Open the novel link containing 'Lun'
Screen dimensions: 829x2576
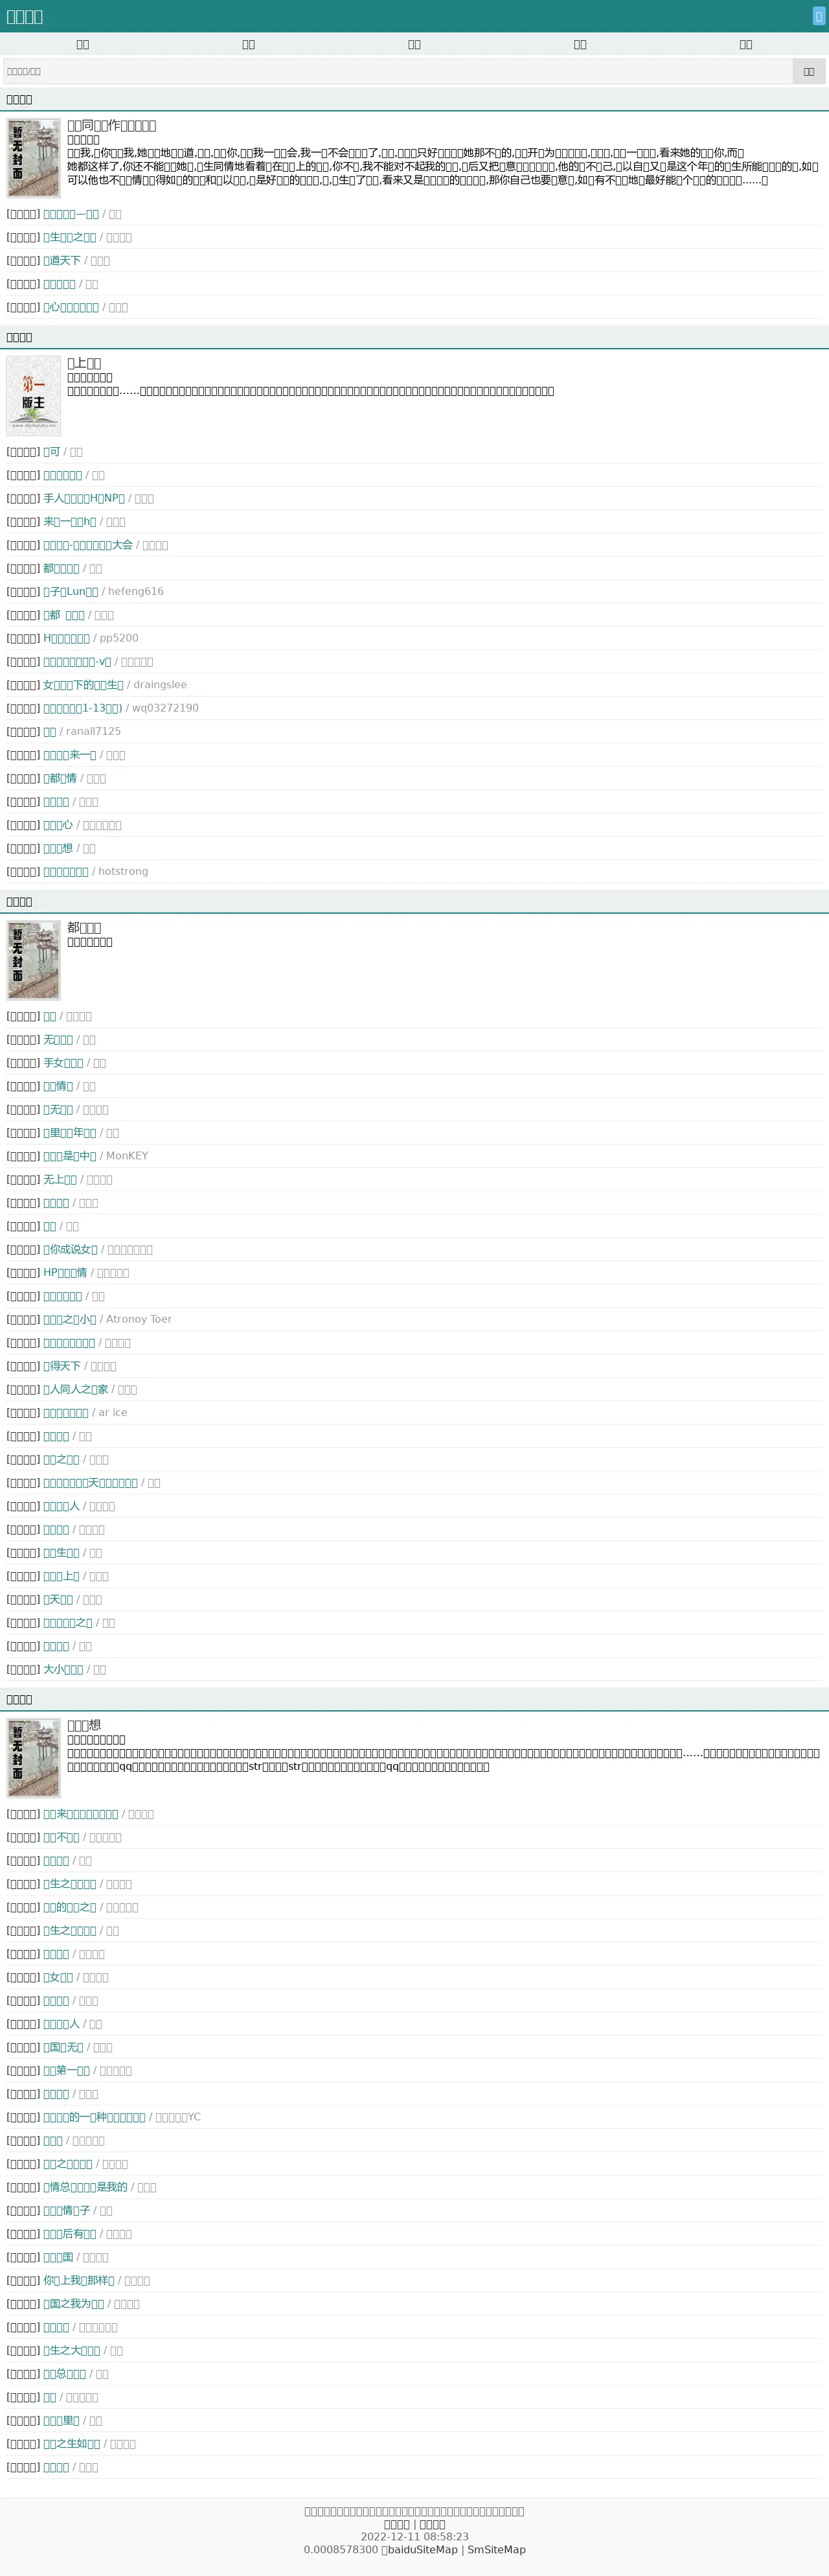[x=71, y=591]
